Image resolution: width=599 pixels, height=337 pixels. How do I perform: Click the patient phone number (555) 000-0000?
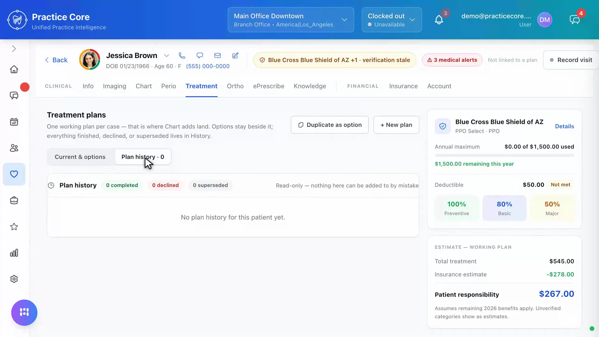tap(208, 66)
